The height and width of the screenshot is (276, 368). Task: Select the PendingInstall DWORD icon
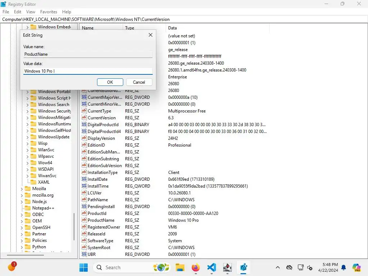click(x=84, y=206)
